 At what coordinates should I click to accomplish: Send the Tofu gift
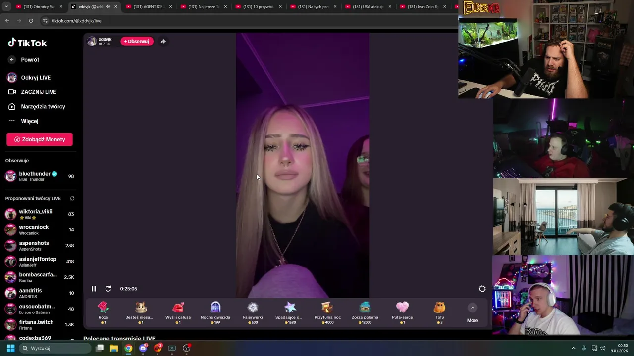(x=440, y=313)
